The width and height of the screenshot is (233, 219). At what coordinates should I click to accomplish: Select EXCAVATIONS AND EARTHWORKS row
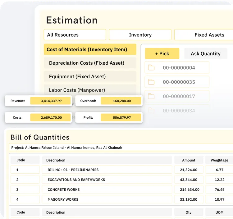click(107, 180)
